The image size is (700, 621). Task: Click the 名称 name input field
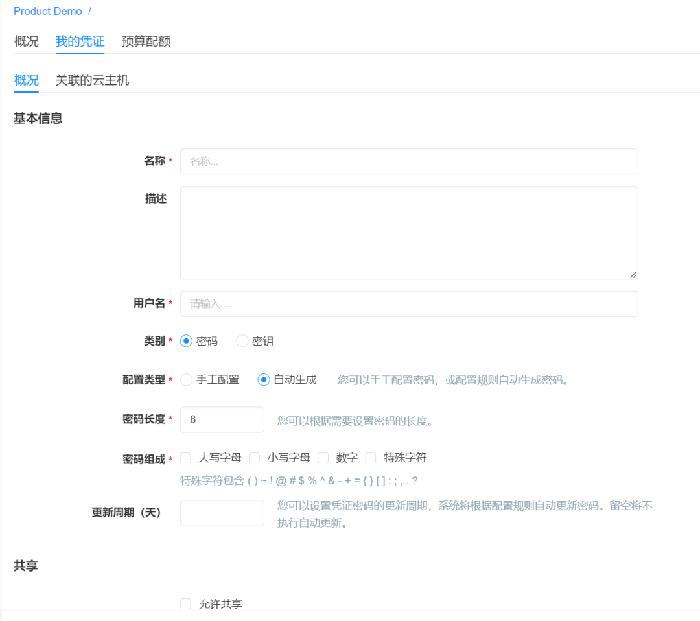click(x=408, y=161)
